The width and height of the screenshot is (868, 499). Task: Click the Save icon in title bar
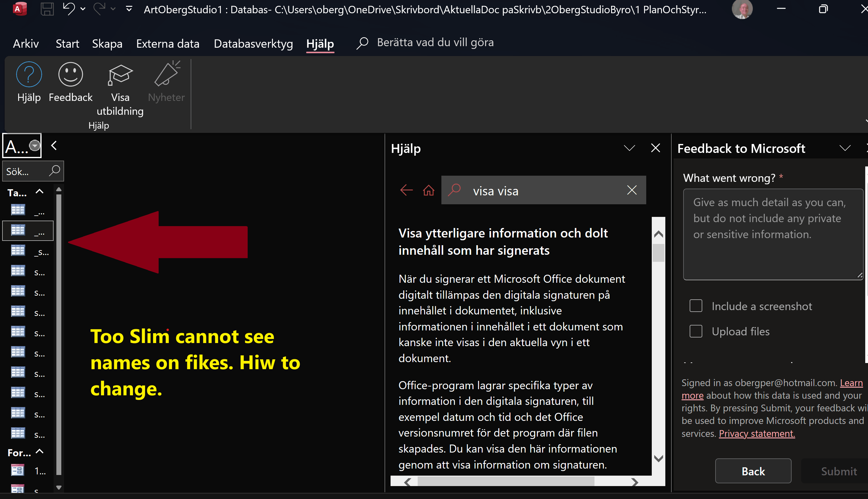point(47,9)
